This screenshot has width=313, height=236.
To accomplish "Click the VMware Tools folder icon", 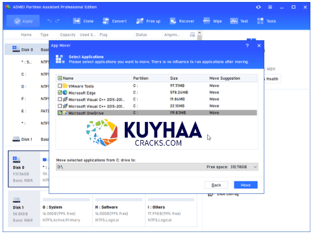I will 65,86.
